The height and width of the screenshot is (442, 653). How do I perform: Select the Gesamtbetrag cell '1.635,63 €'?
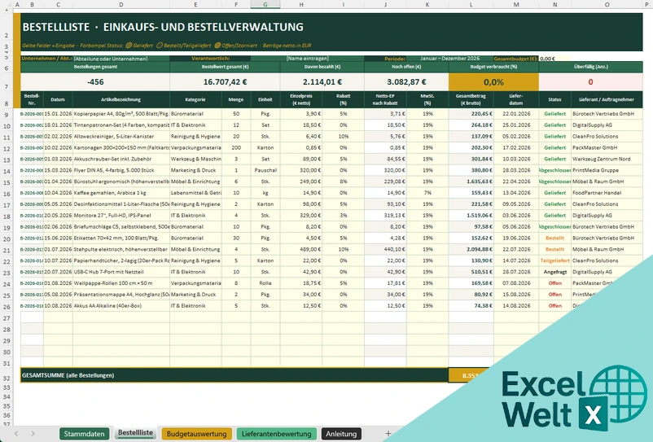click(471, 182)
